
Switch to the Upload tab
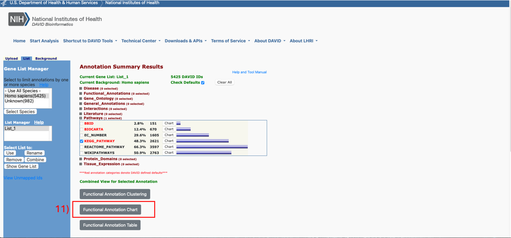(x=11, y=58)
